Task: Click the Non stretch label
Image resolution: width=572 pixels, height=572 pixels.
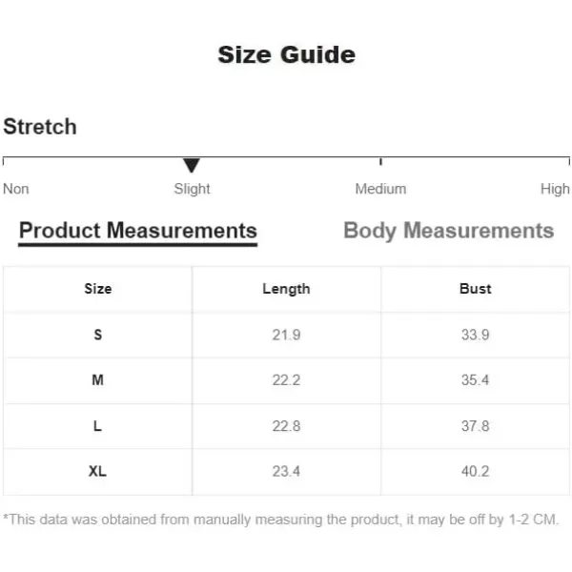Action: coord(16,189)
